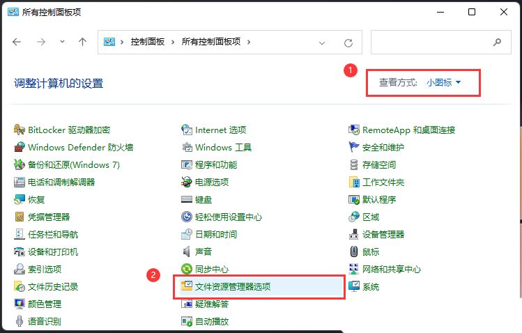The height and width of the screenshot is (333, 522).
Task: Open the 同步中心 green icon
Action: click(x=187, y=269)
